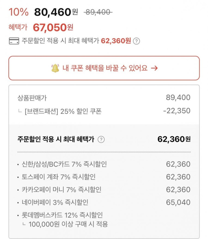Viewport: 208px width, 239px height.
Task: Select the [브랜드패션] 25% 할인 쿠폰 line
Action: tap(63, 111)
